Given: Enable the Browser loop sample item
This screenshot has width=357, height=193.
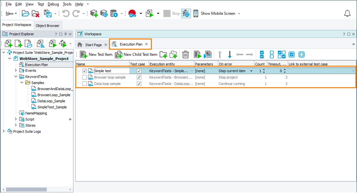Looking at the screenshot, I should [x=84, y=77].
